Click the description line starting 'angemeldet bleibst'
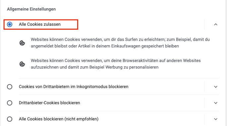 point(105,46)
